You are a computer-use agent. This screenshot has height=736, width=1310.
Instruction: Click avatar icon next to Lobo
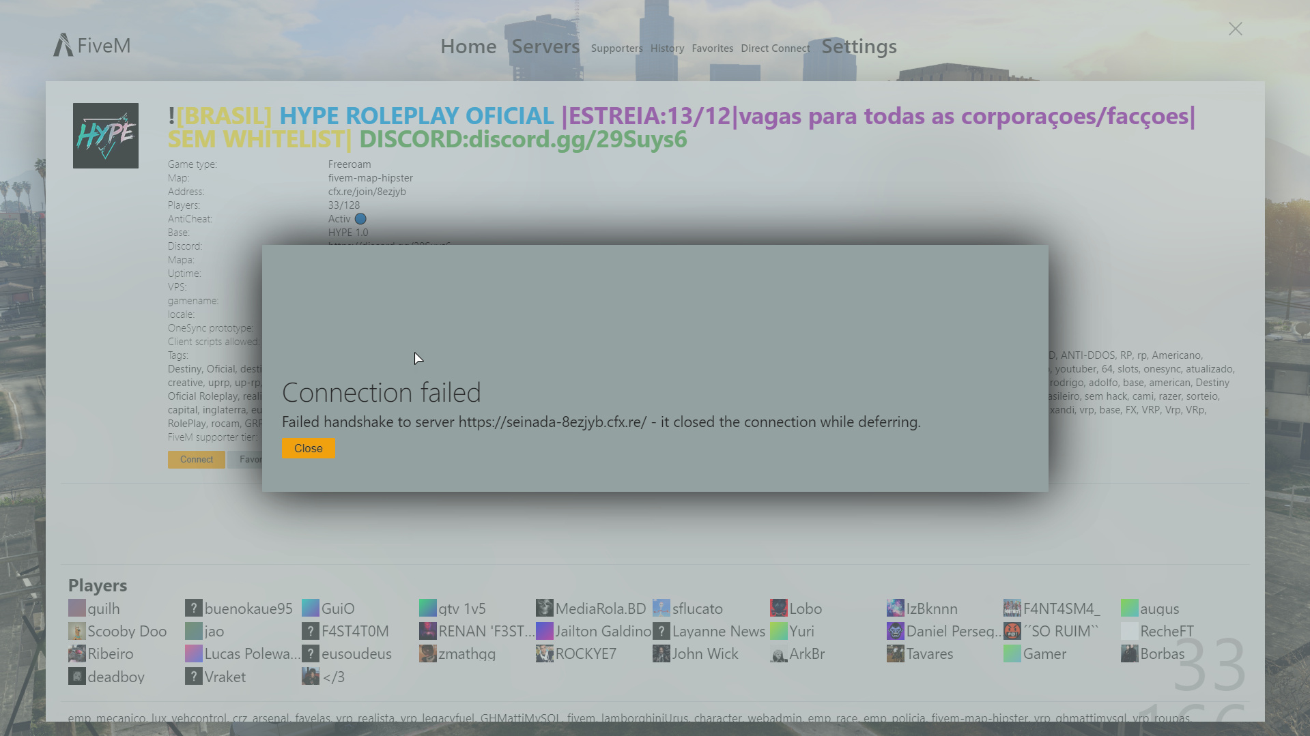779,608
